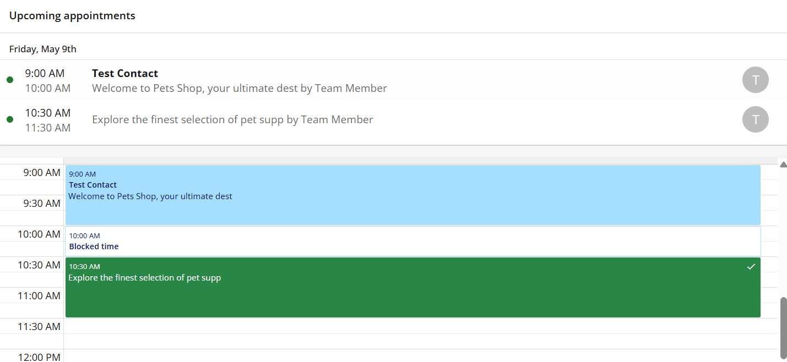Click the '12:00 PM' time axis label
Image resolution: width=787 pixels, height=362 pixels.
[x=39, y=357]
